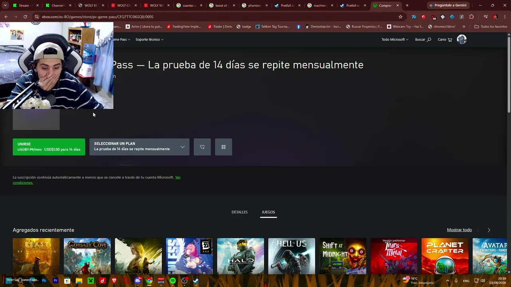Click the Buscar search button
The width and height of the screenshot is (511, 287).
coord(423,39)
